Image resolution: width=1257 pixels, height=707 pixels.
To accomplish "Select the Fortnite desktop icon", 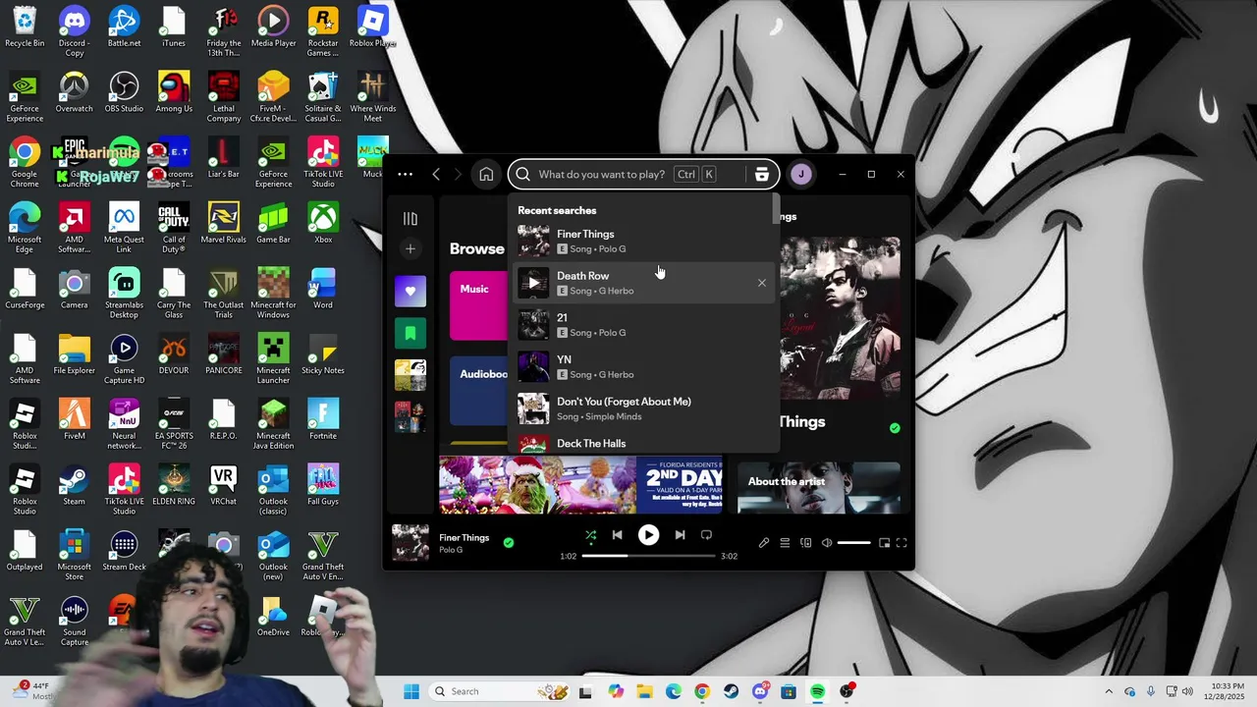I will click(323, 419).
